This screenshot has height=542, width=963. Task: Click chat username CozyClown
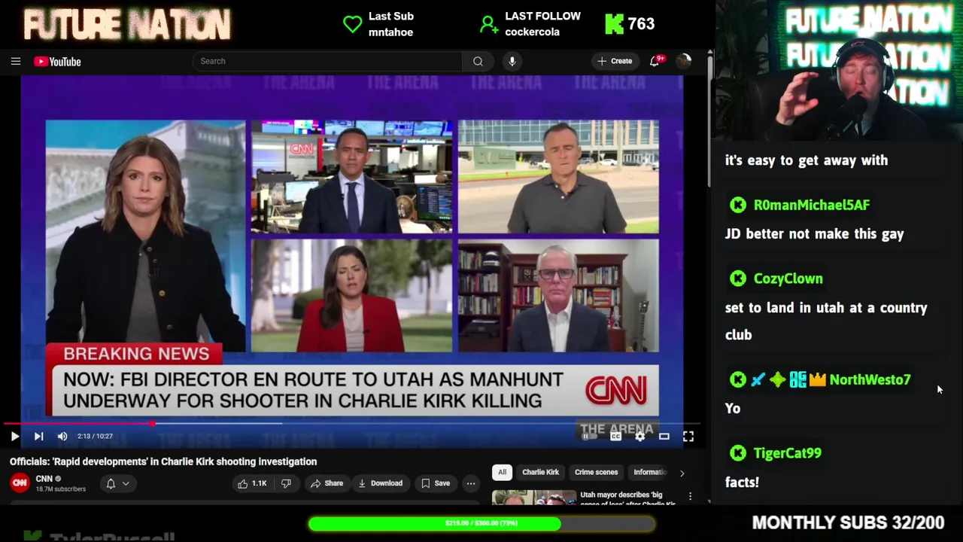coord(788,279)
